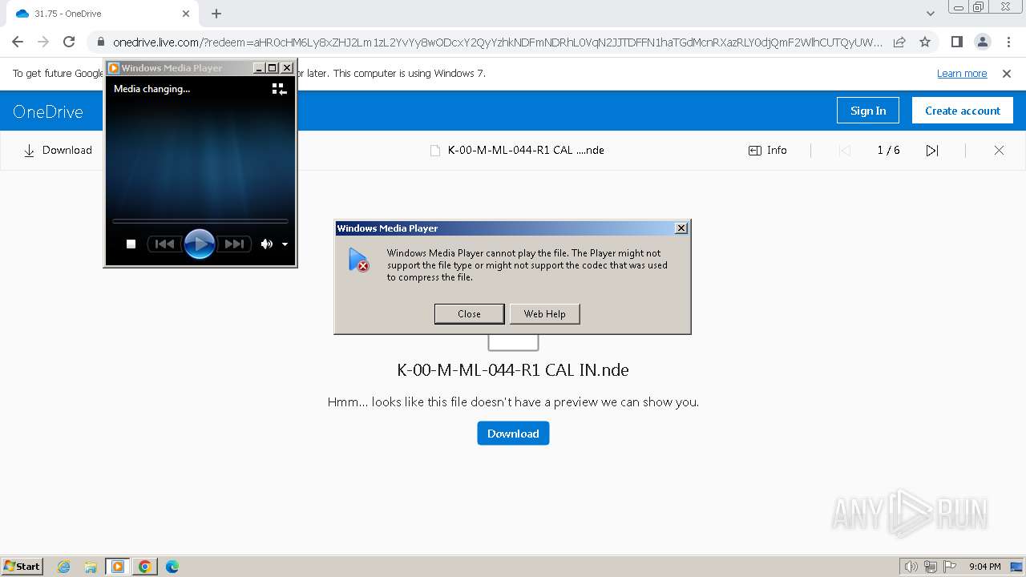Skip to Next track in Media Player
The width and height of the screenshot is (1026, 577).
[234, 244]
